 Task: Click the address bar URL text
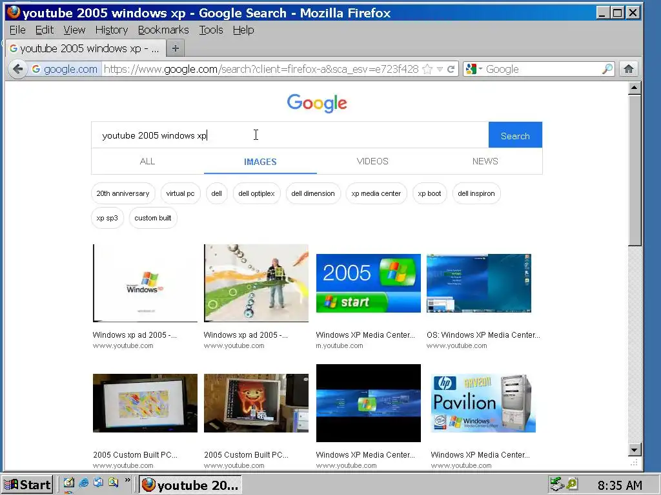pos(261,69)
